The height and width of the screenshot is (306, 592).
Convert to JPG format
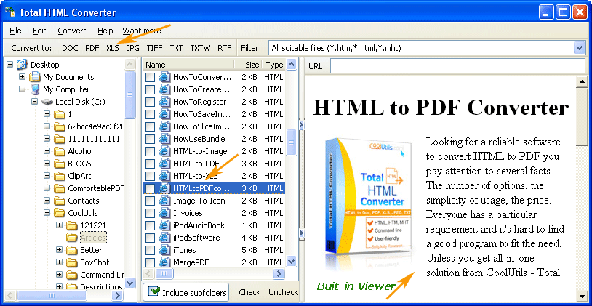tap(132, 48)
